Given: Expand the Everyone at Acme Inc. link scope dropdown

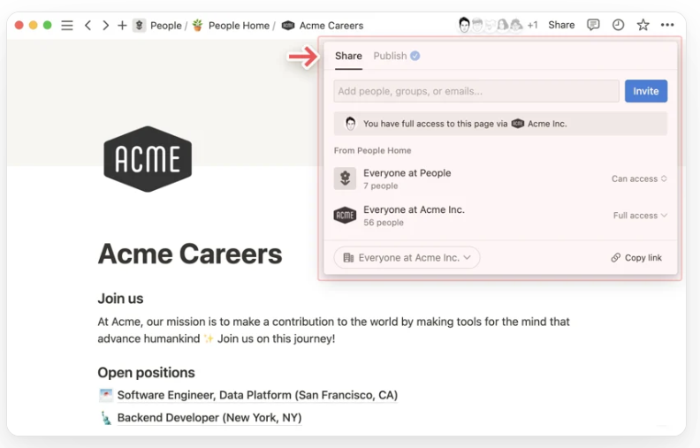Looking at the screenshot, I should click(407, 257).
